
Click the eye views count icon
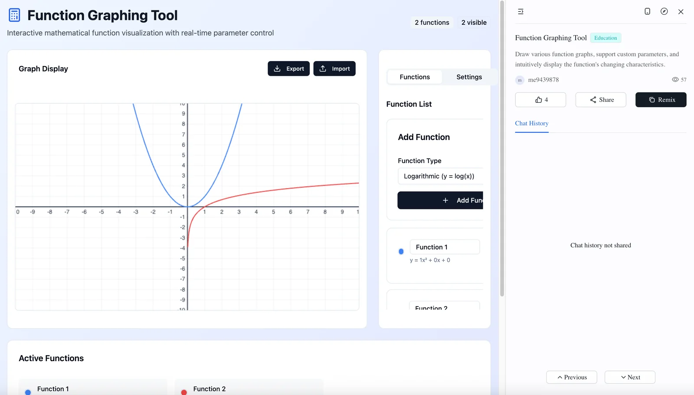click(x=675, y=80)
